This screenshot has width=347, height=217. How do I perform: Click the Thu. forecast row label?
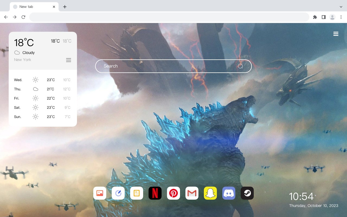[x=18, y=89]
